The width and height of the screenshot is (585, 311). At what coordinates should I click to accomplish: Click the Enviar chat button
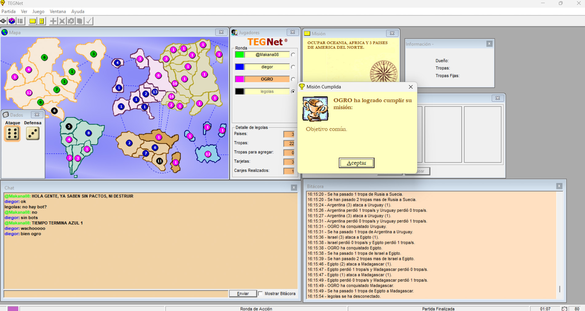pos(243,294)
